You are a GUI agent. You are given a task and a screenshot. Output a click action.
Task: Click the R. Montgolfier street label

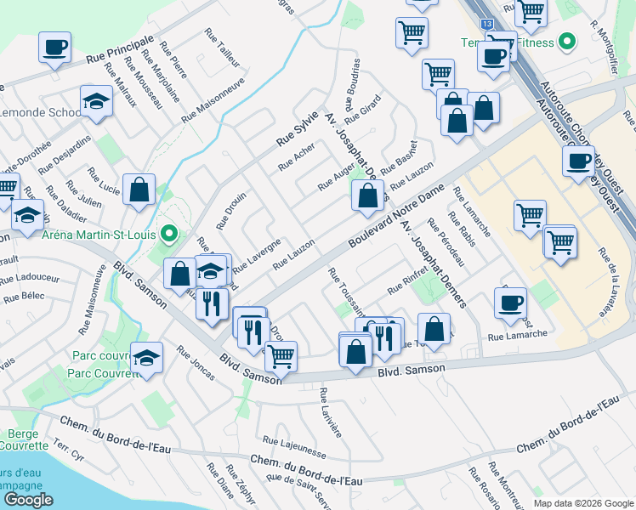[x=605, y=47]
